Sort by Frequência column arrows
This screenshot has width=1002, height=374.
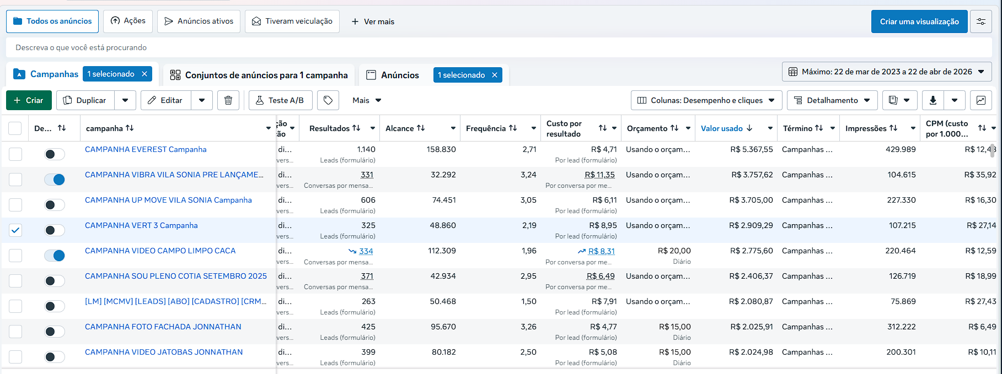pyautogui.click(x=513, y=128)
